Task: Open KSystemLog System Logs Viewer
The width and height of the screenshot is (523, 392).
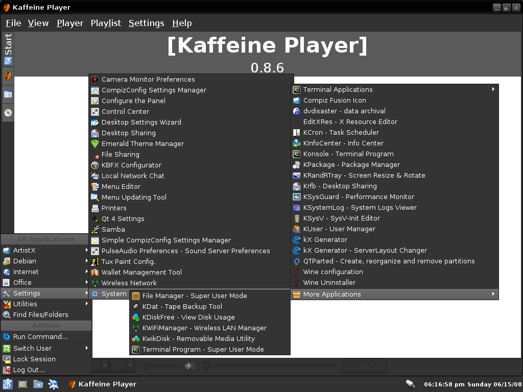Action: coord(395,207)
